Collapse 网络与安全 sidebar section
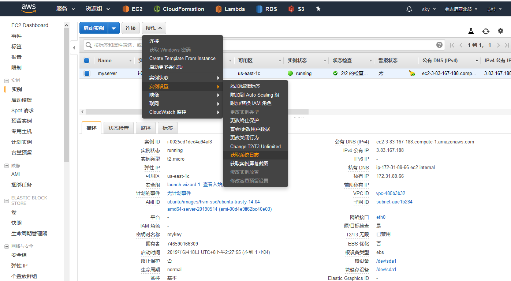511x281 pixels. coord(6,246)
